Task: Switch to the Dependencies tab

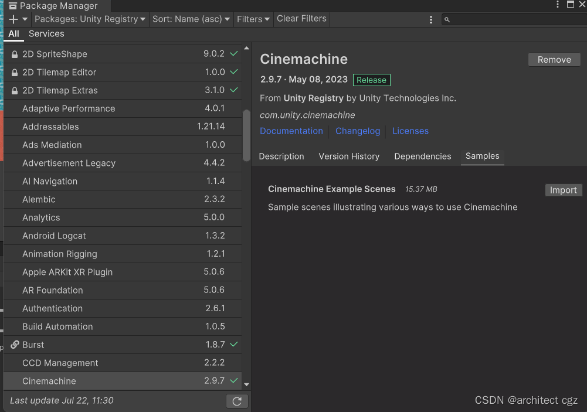Action: [x=422, y=156]
